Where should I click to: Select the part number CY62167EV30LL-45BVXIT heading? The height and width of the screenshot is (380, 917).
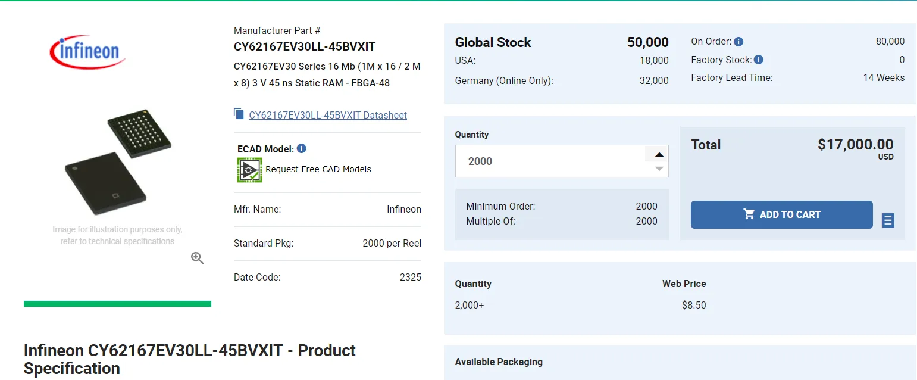pyautogui.click(x=305, y=46)
